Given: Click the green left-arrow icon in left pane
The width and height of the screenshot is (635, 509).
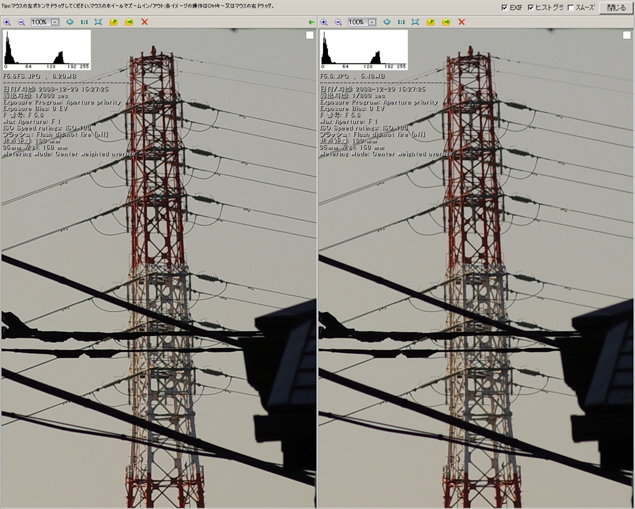Looking at the screenshot, I should 311,22.
